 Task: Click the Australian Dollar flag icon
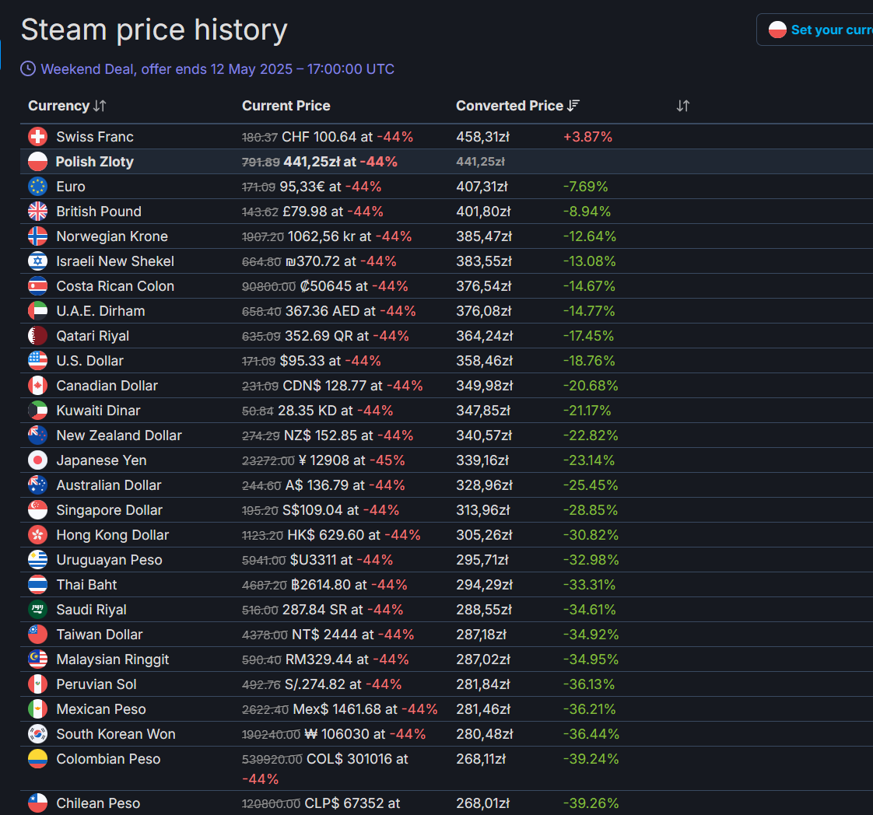point(38,485)
